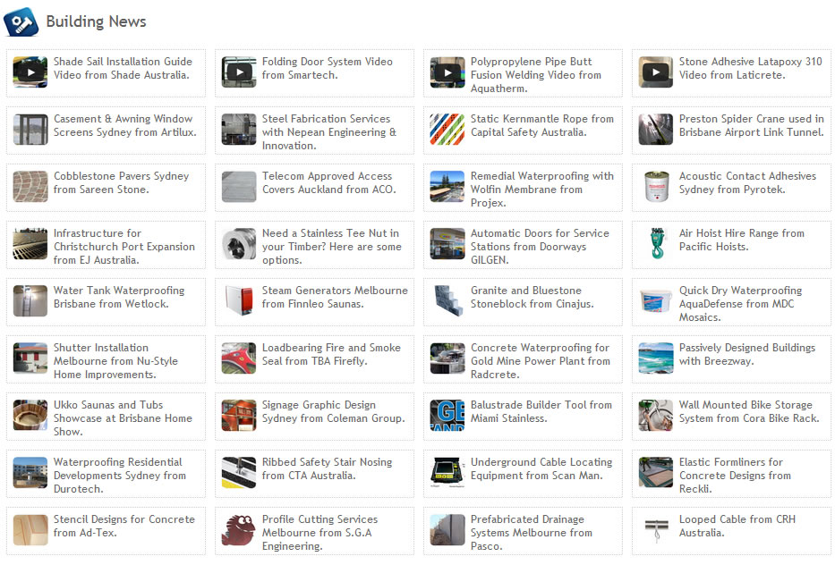Open the Quick Dry Waterproofing AquaDefense bucket thumbnail
Viewport: 835px width, 565px height.
[x=656, y=301]
